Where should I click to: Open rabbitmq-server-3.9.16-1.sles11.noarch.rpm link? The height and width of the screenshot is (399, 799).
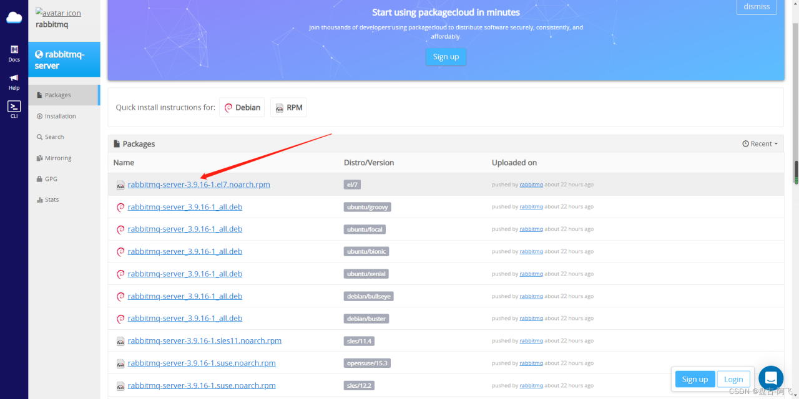(205, 341)
